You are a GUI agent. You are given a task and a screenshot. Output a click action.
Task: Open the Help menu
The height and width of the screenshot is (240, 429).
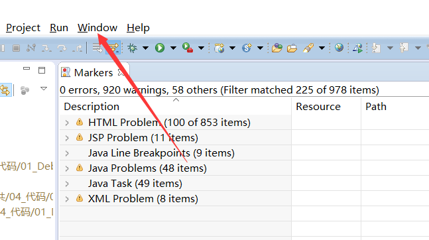[138, 29]
